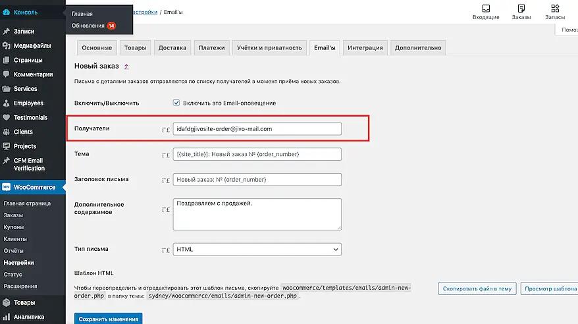
Task: Click help tip icon beside Дополнительное содержимое
Action: 166,209
